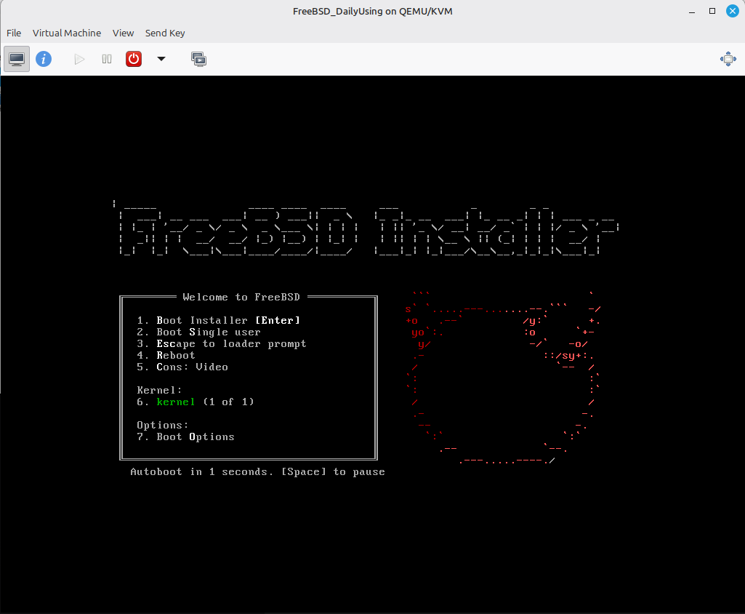
Task: Click the red power shutdown icon
Action: coord(134,59)
